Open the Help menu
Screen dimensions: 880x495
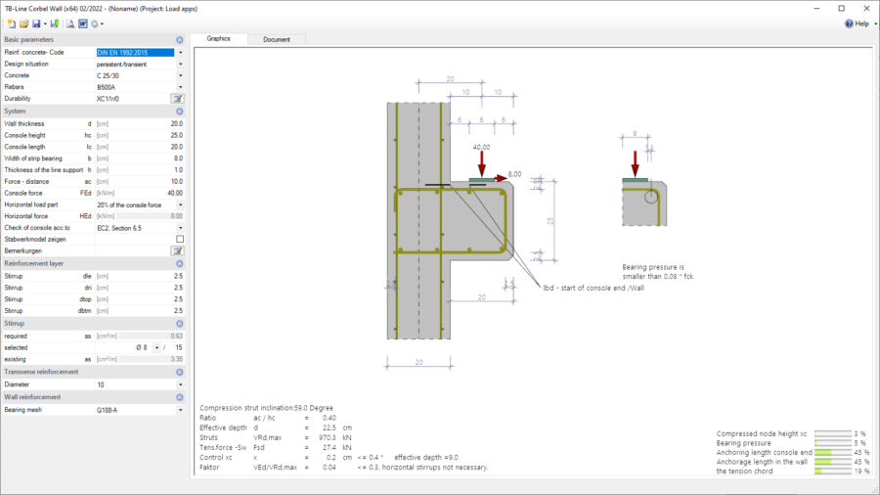click(x=857, y=23)
